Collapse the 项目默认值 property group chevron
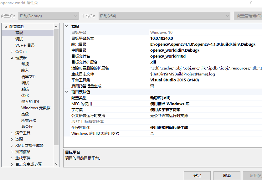 [67, 92]
